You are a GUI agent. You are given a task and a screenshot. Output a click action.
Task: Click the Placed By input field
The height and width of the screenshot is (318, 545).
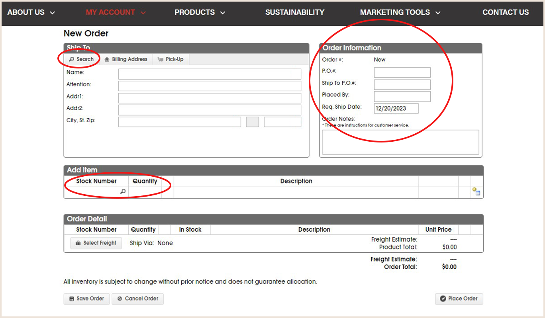[x=402, y=96]
